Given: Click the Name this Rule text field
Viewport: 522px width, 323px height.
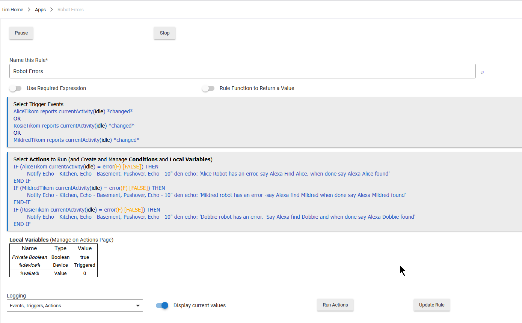Looking at the screenshot, I should point(242,71).
